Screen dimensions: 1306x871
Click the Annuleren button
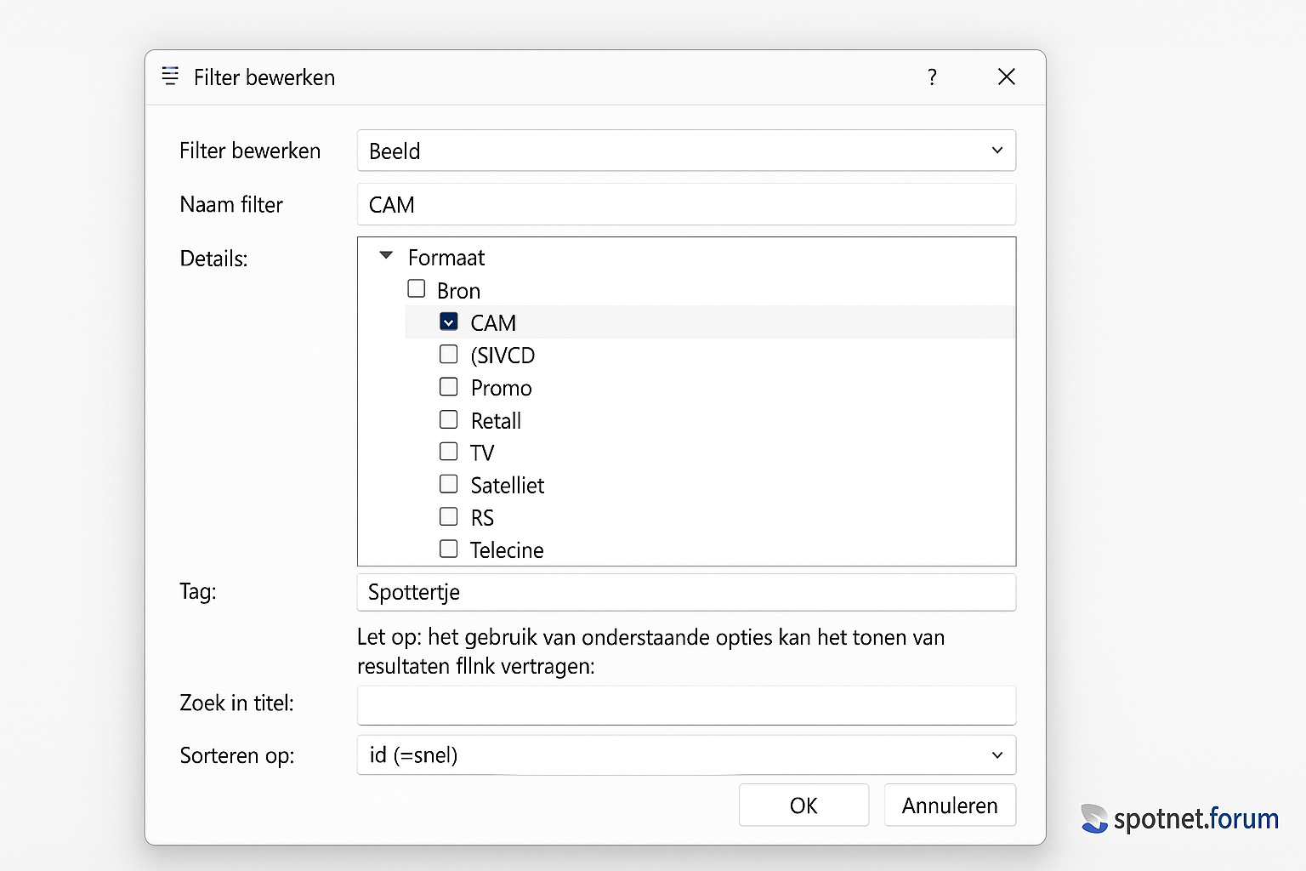(950, 806)
